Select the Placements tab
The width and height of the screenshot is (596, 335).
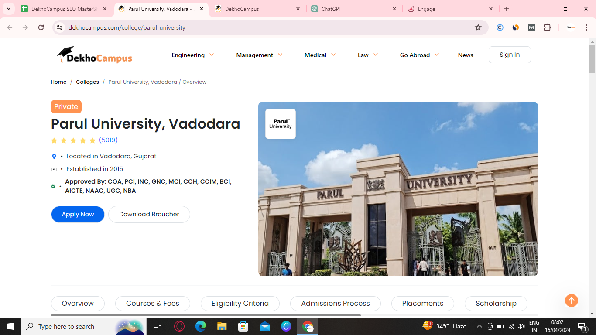point(423,304)
